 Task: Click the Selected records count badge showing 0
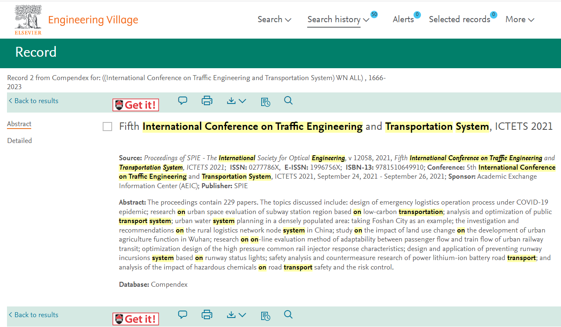click(x=494, y=15)
